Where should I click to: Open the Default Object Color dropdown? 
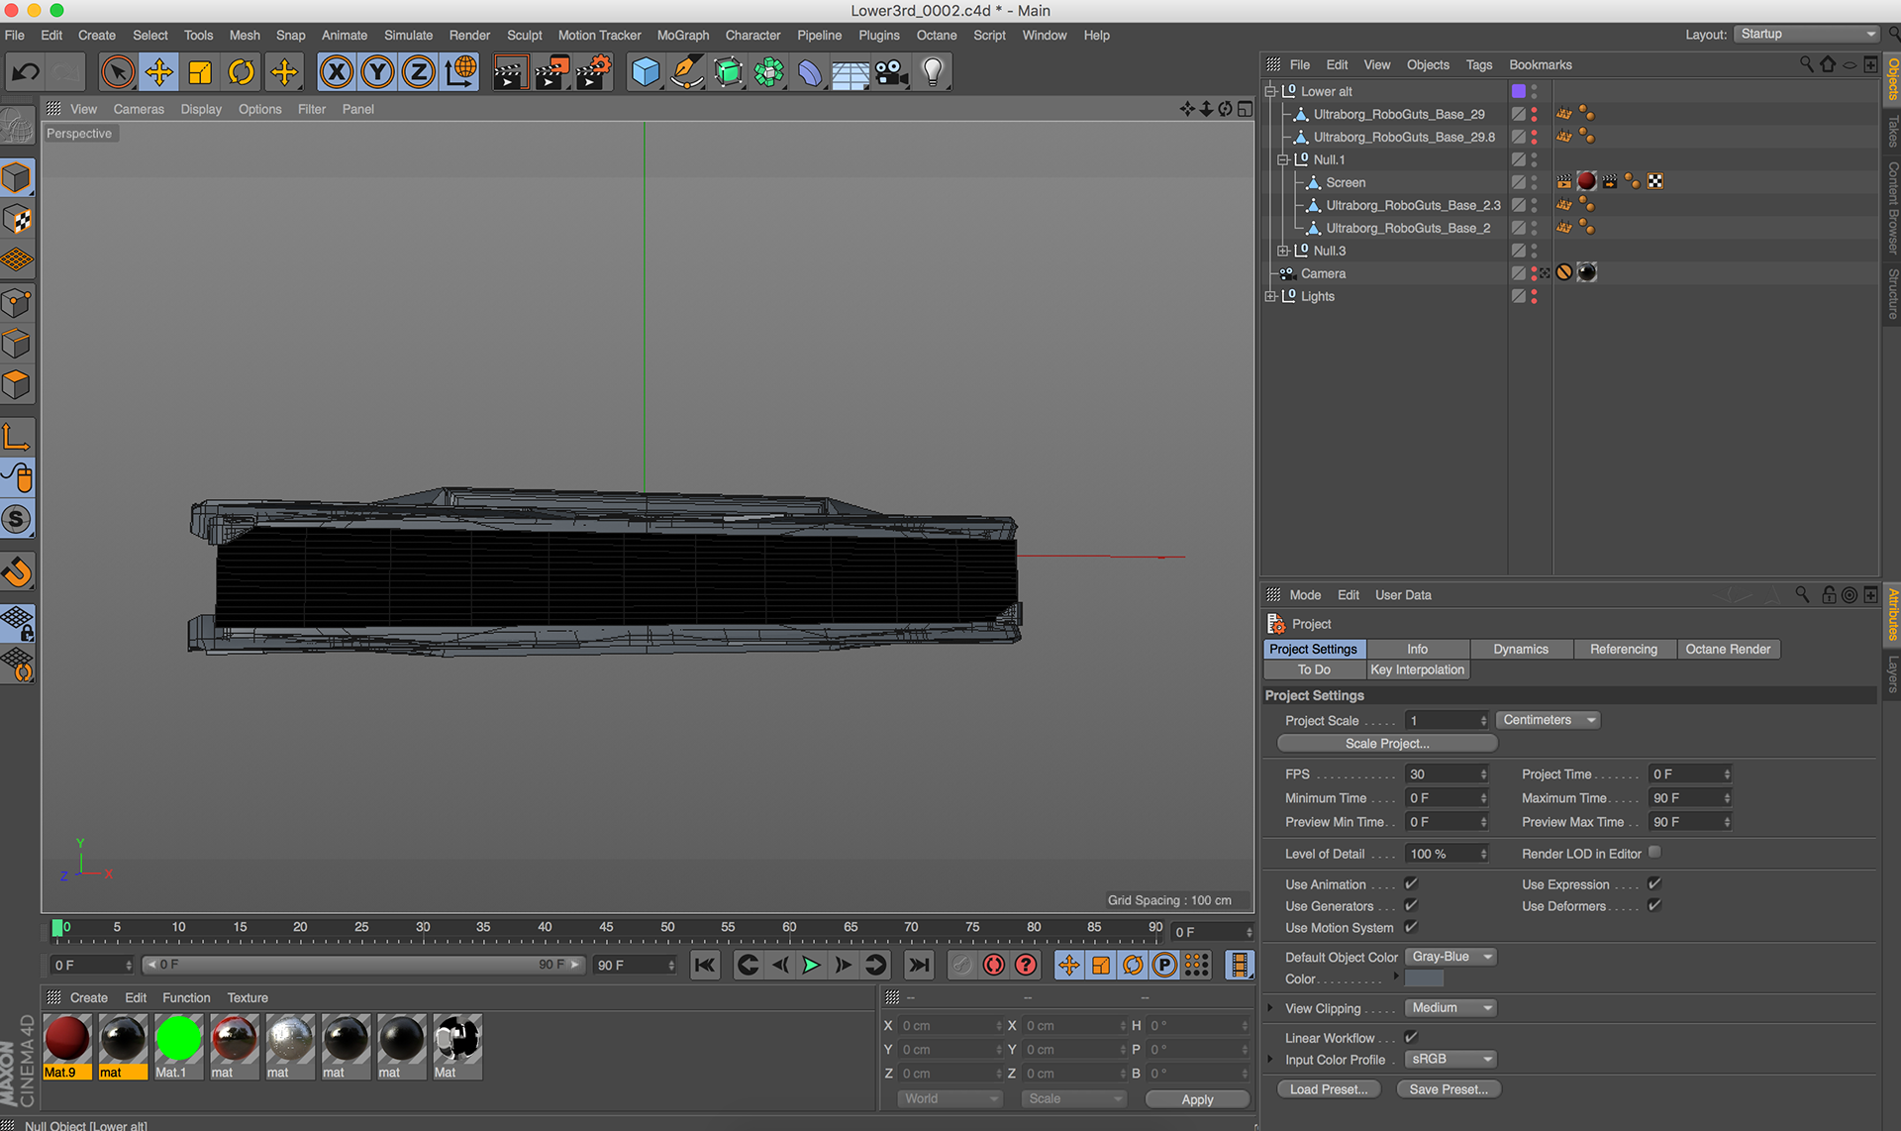tap(1451, 957)
